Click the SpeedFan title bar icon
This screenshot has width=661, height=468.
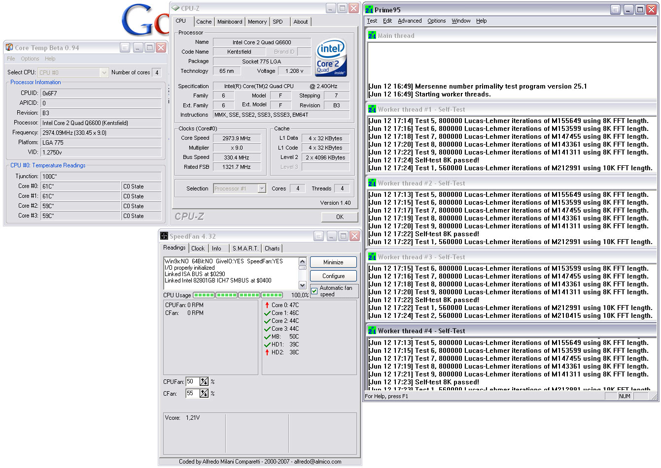[164, 236]
